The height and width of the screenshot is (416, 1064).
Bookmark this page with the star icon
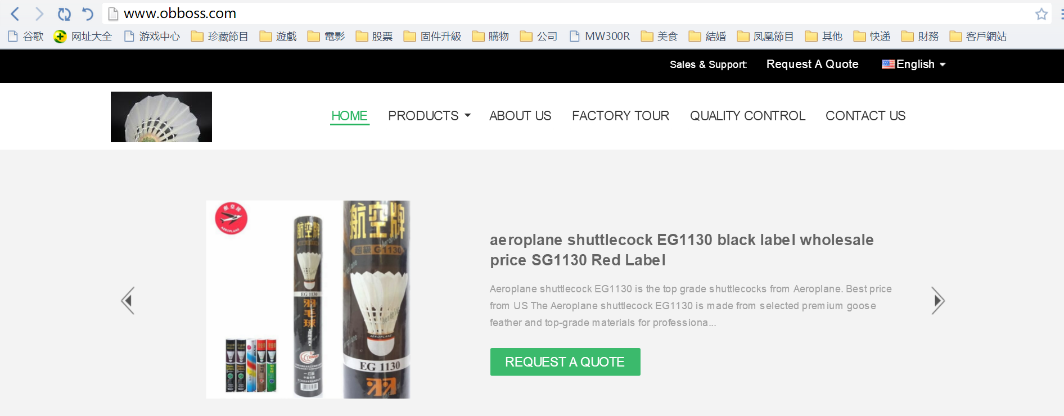[1041, 14]
